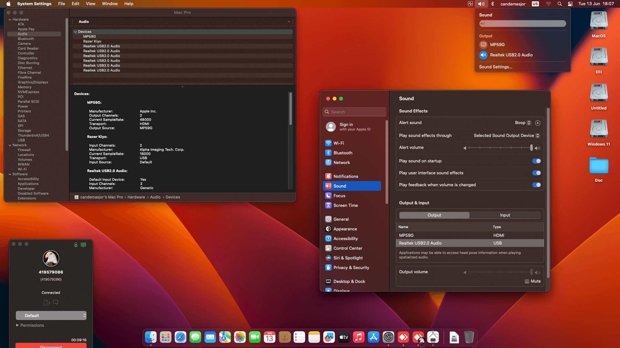Open the Default profile dropdown in AnyDesk
Screen dimensions: 620x348
pyautogui.click(x=51, y=315)
